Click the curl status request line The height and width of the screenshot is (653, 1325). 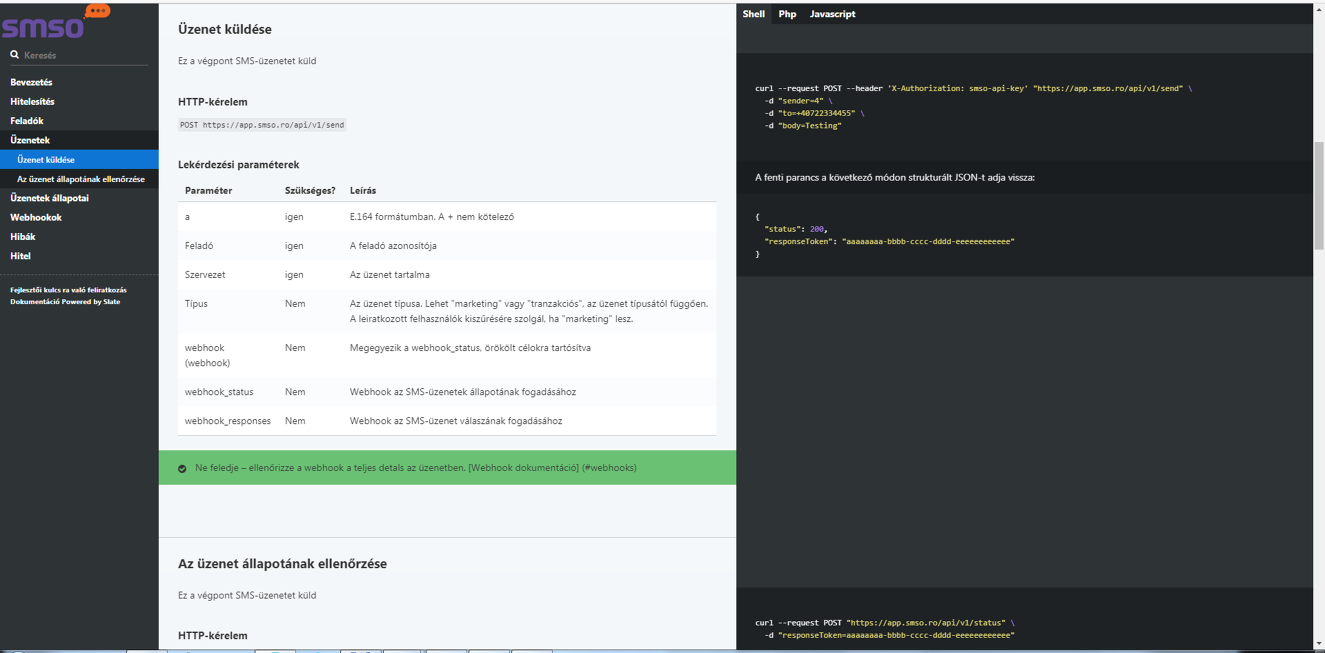[885, 623]
